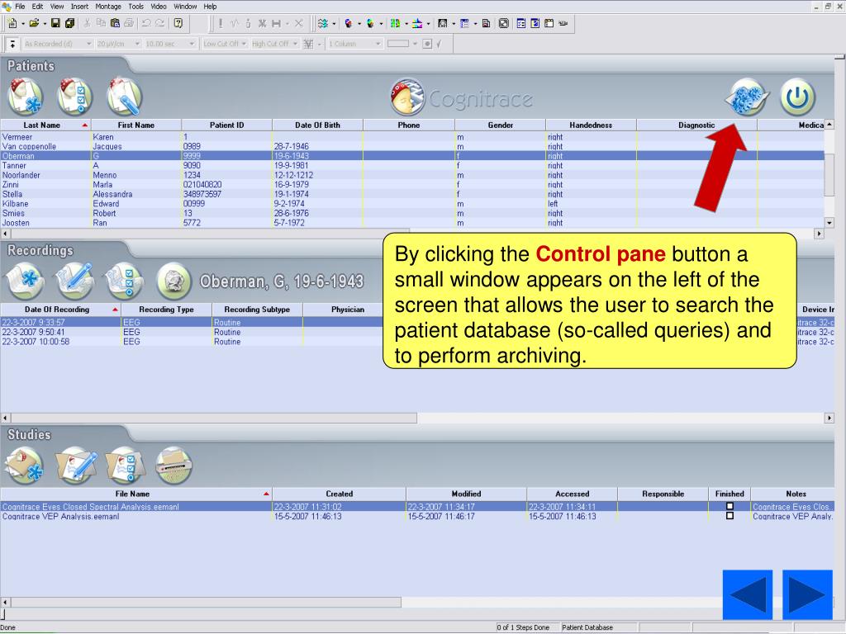Tick Finished checkbox for Cognitrace VEP Analysis
The image size is (846, 634).
tap(730, 516)
